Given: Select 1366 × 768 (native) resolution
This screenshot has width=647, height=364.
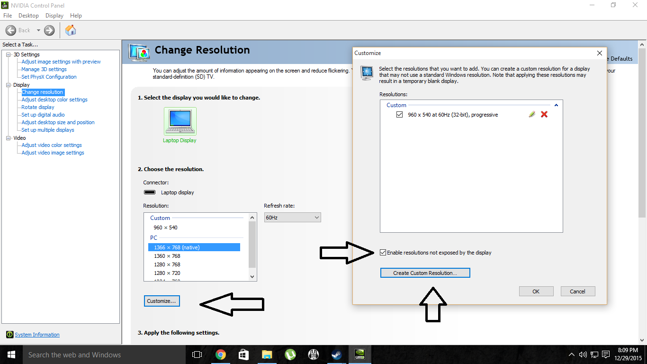Looking at the screenshot, I should [194, 247].
